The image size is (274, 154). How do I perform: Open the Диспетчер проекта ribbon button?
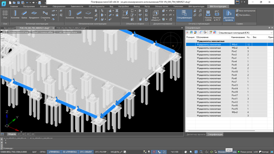[x=229, y=15]
